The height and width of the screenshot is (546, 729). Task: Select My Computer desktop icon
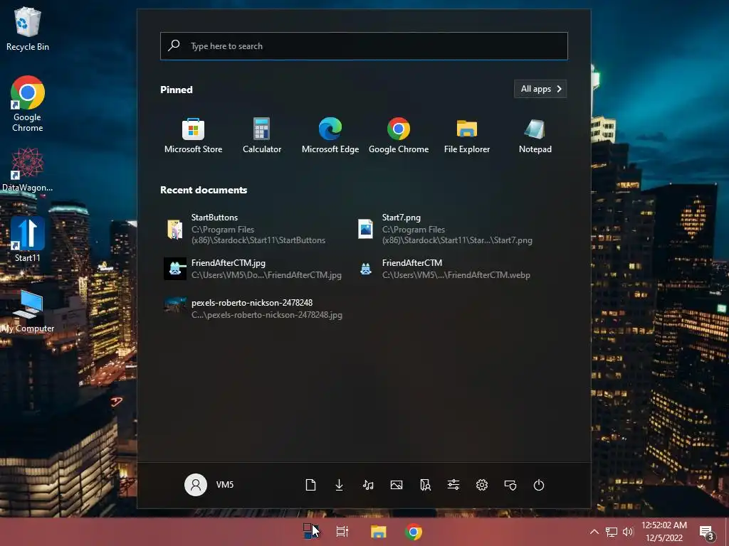coord(28,311)
